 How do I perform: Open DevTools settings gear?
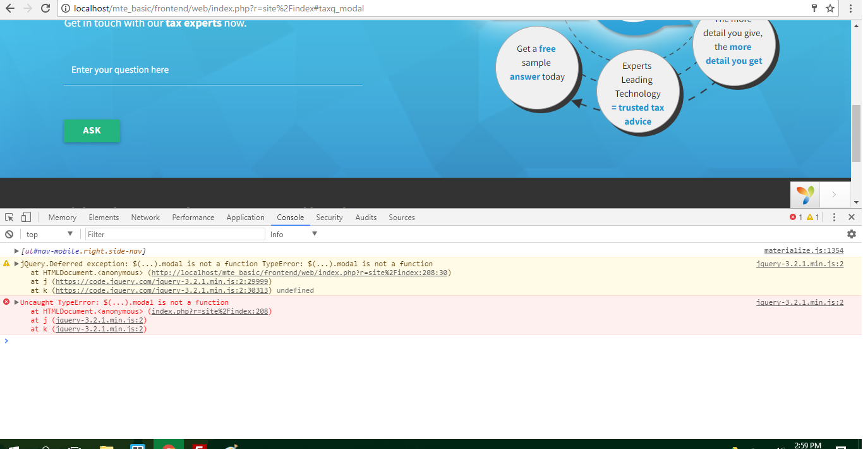[852, 234]
